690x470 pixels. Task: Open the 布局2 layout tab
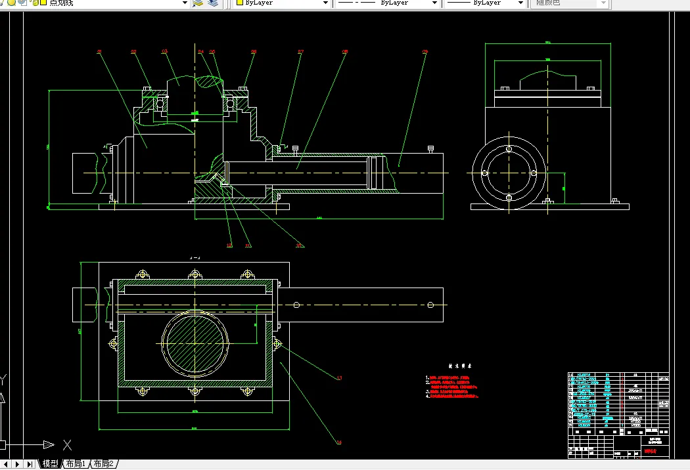(104, 464)
